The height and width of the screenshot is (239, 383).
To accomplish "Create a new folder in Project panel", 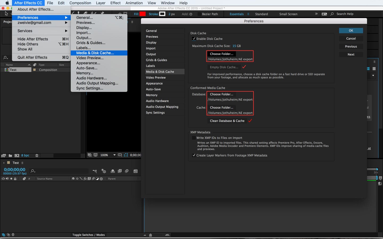I will 10,156.
